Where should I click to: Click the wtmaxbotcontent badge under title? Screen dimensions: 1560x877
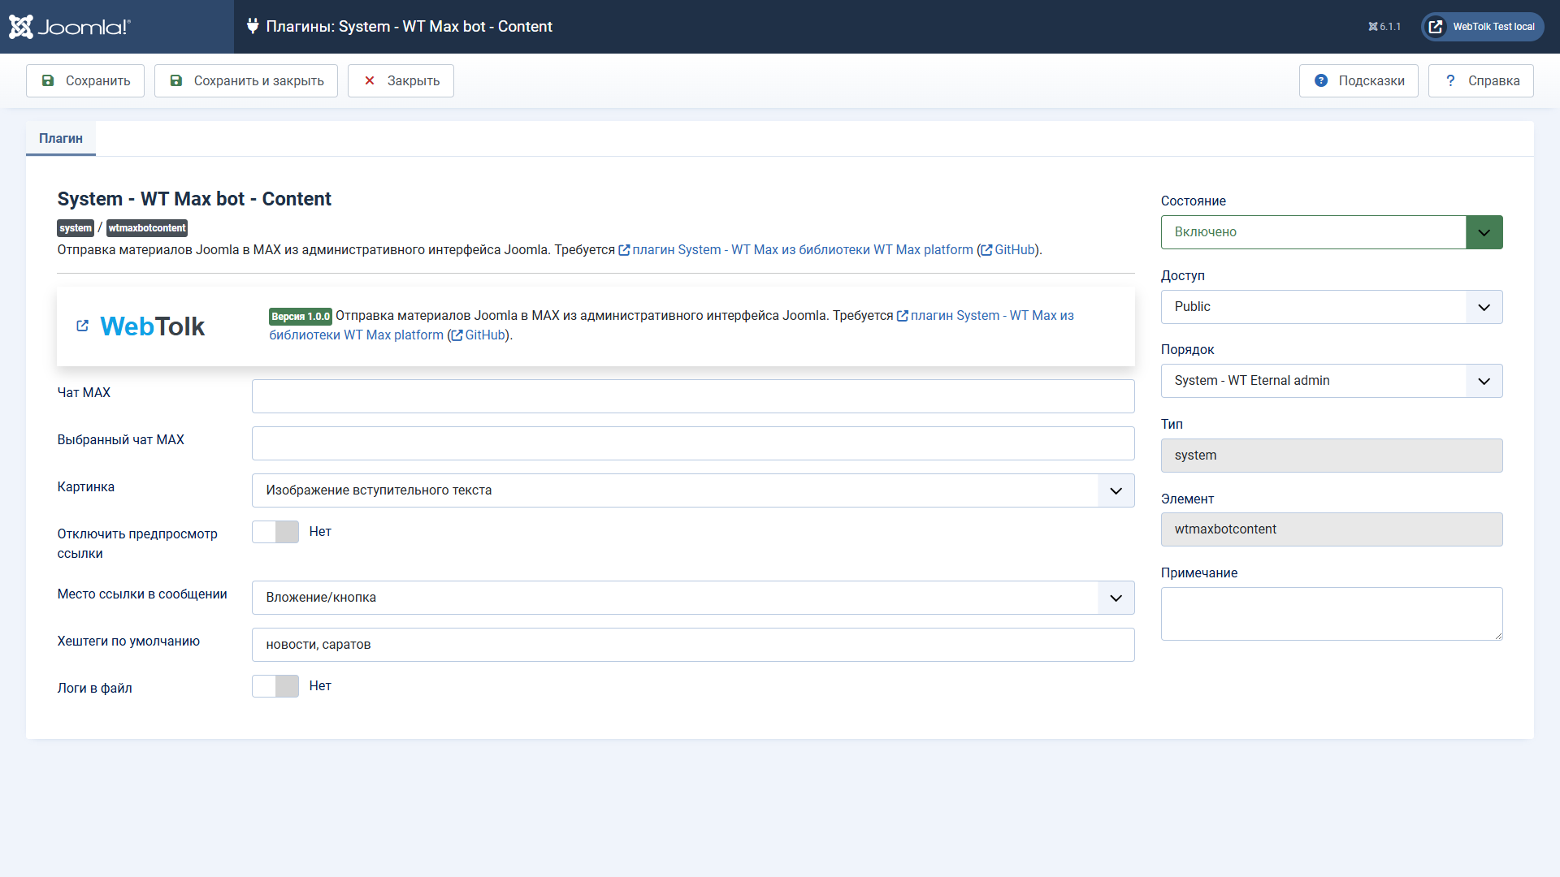pyautogui.click(x=147, y=228)
